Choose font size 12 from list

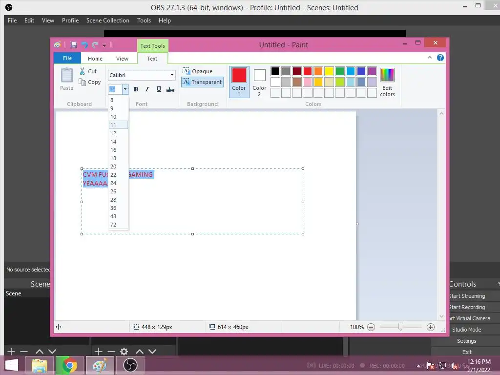[118, 133]
